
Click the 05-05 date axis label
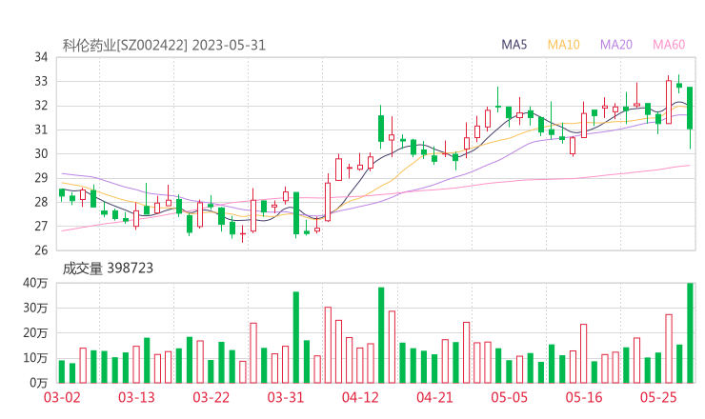(x=510, y=397)
